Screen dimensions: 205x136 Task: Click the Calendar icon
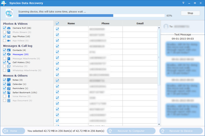point(9,84)
